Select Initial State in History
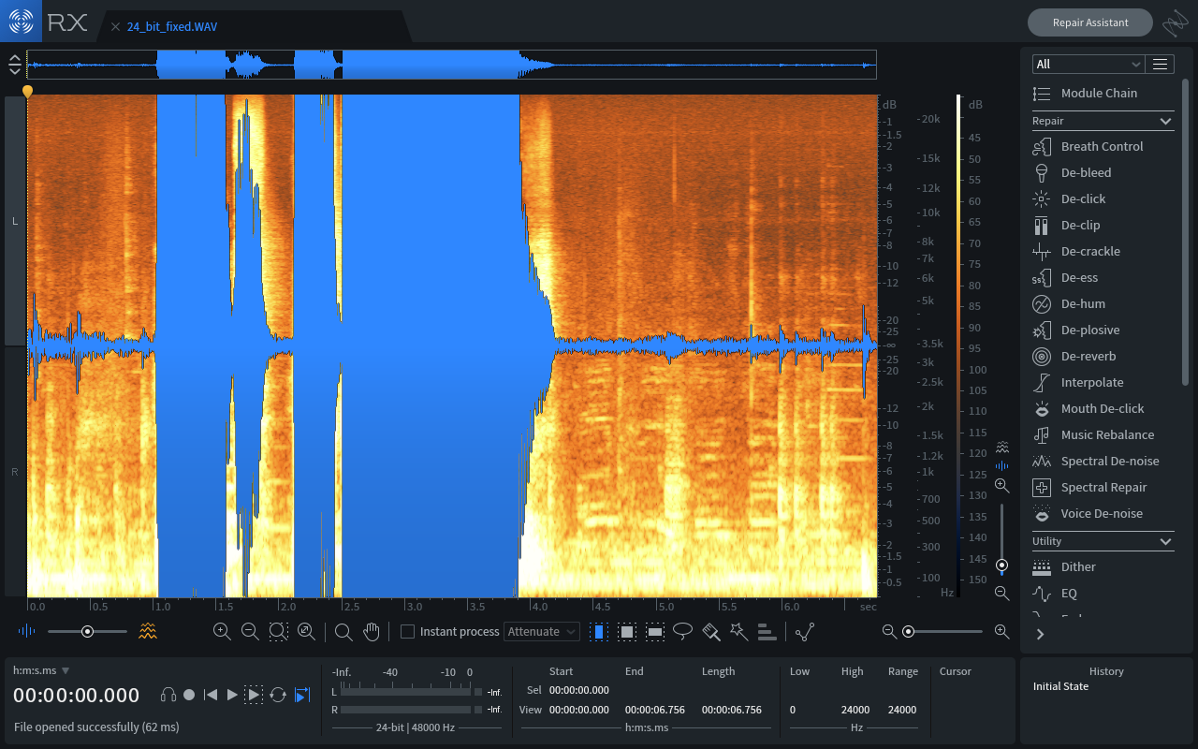Viewport: 1198px width, 749px height. (x=1060, y=686)
